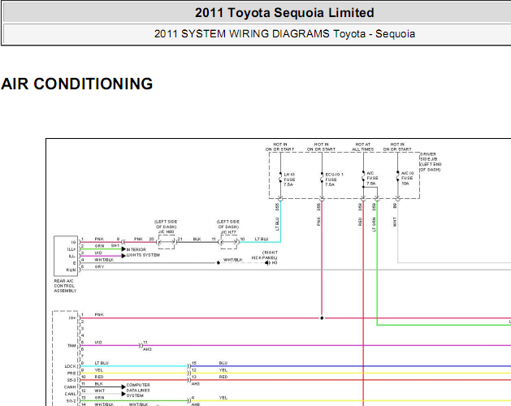Click the 'J/C H80' junction connector label

click(x=167, y=232)
